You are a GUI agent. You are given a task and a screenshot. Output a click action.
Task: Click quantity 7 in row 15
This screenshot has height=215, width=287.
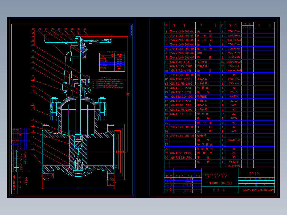click(222, 92)
